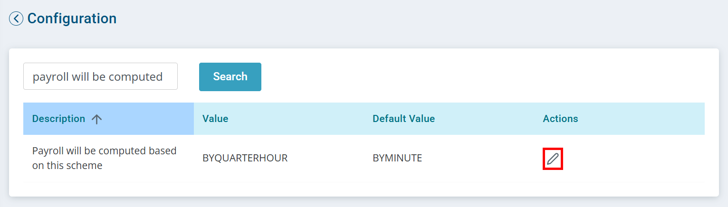Click the ascending sort arrow beside Description
728x207 pixels.
(96, 119)
